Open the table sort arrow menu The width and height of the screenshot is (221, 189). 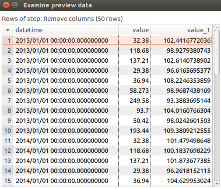pos(7,30)
